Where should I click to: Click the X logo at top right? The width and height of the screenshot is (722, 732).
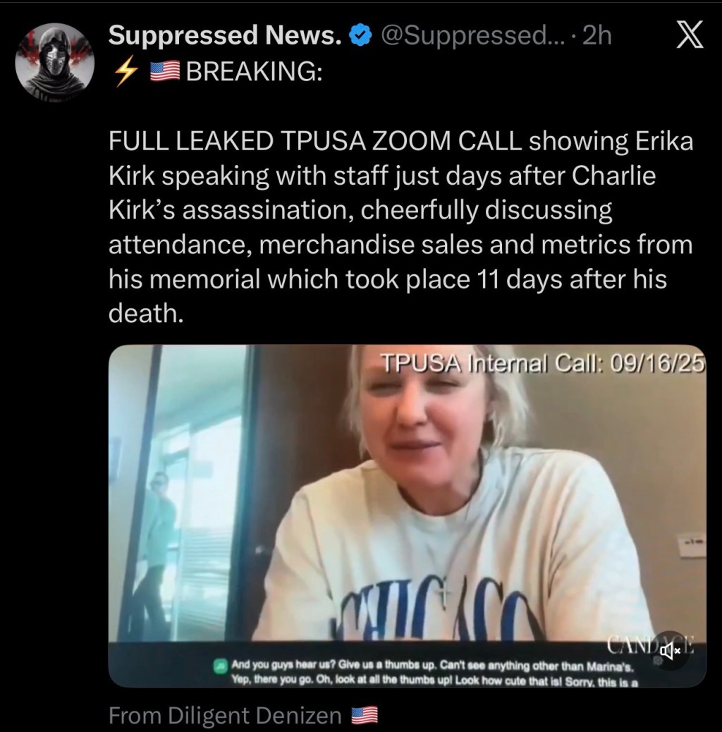pos(690,35)
